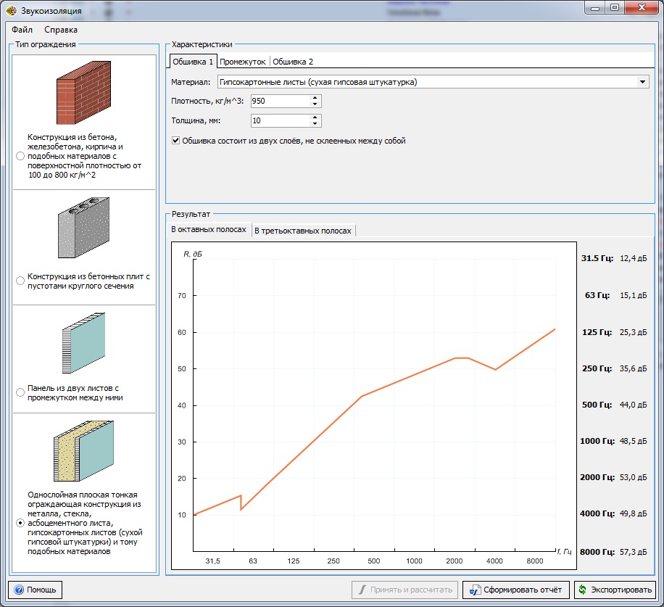
Task: Open the Файл menu
Action: [22, 30]
